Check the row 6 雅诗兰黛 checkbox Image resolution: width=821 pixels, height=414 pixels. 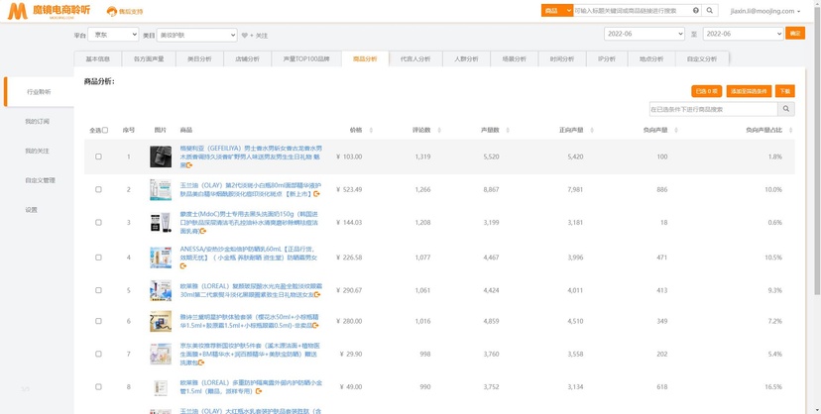[x=98, y=321]
